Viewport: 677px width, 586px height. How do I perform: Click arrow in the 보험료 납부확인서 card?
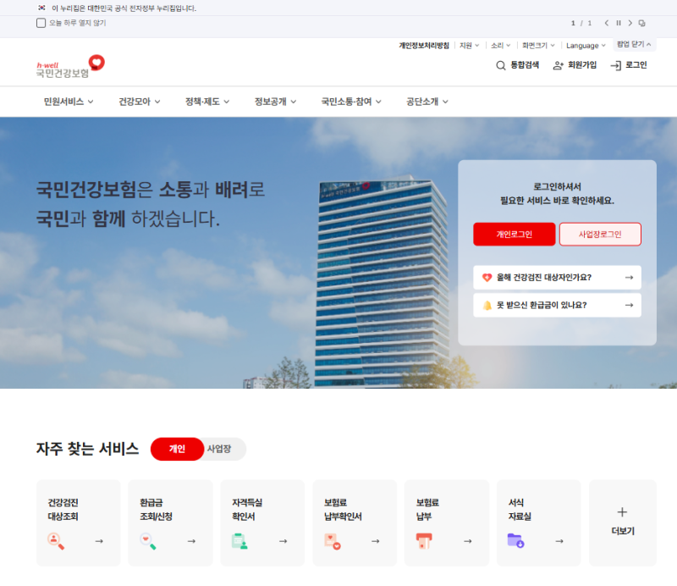click(376, 541)
